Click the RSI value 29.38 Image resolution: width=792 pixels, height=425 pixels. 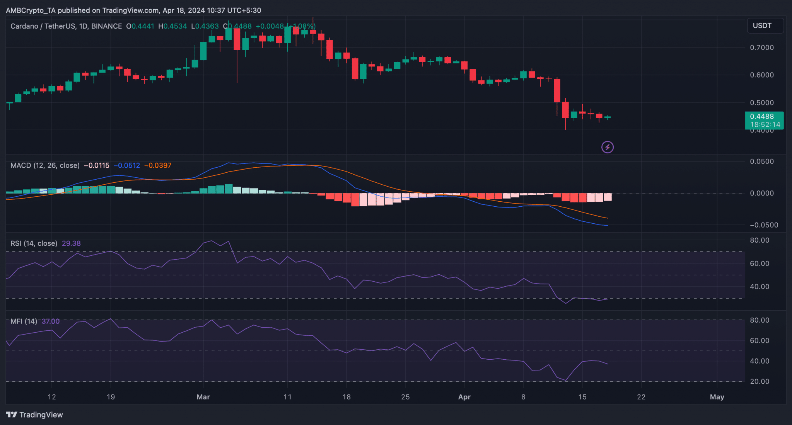tap(71, 243)
